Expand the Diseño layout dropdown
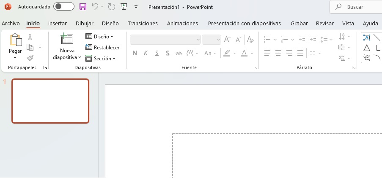The image size is (382, 178). (x=99, y=37)
